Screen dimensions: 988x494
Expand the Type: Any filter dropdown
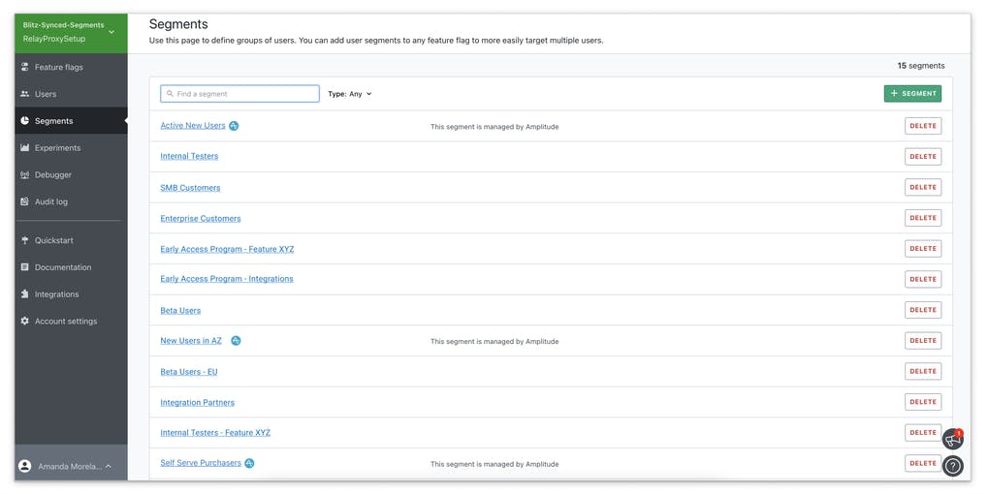350,94
